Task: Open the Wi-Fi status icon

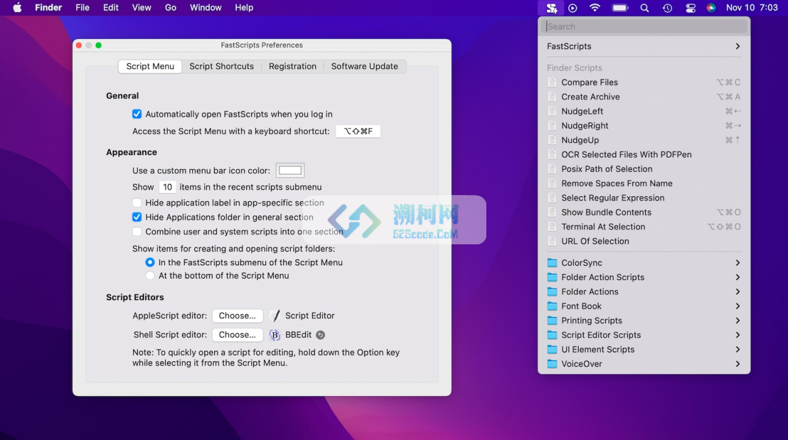Action: (x=595, y=8)
